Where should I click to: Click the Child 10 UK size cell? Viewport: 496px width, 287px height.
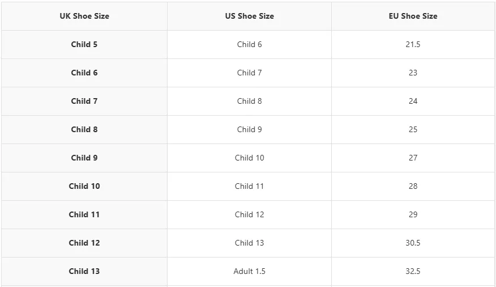84,186
